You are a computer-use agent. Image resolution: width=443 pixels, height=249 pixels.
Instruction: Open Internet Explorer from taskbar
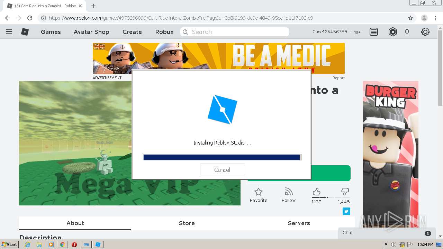click(x=27, y=245)
